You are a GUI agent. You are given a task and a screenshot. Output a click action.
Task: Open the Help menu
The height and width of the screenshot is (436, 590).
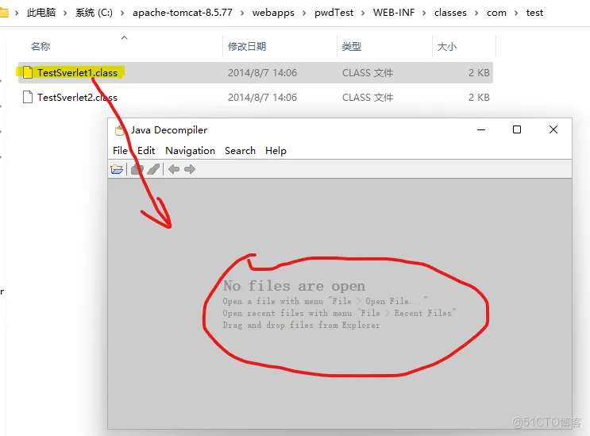pyautogui.click(x=276, y=150)
